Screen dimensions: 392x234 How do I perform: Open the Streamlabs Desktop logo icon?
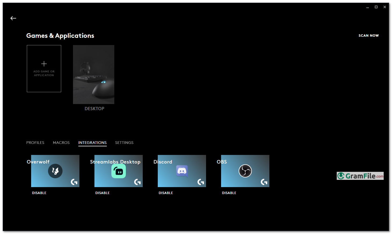[x=119, y=171]
